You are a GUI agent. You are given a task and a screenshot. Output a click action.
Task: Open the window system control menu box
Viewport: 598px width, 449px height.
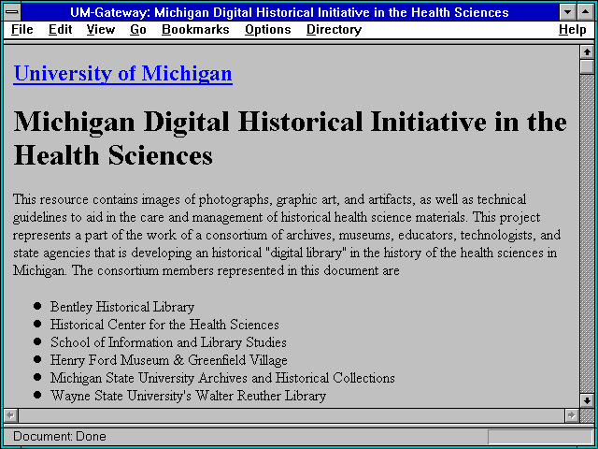pyautogui.click(x=12, y=12)
